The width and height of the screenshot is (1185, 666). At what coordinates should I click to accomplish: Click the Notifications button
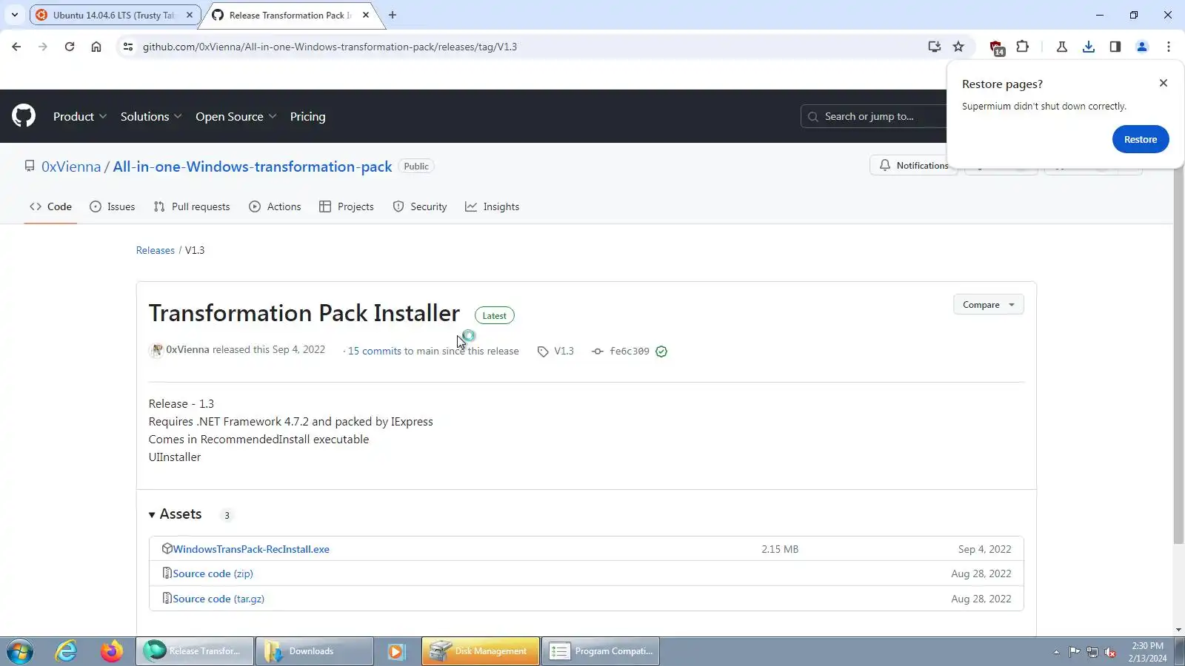pyautogui.click(x=914, y=166)
